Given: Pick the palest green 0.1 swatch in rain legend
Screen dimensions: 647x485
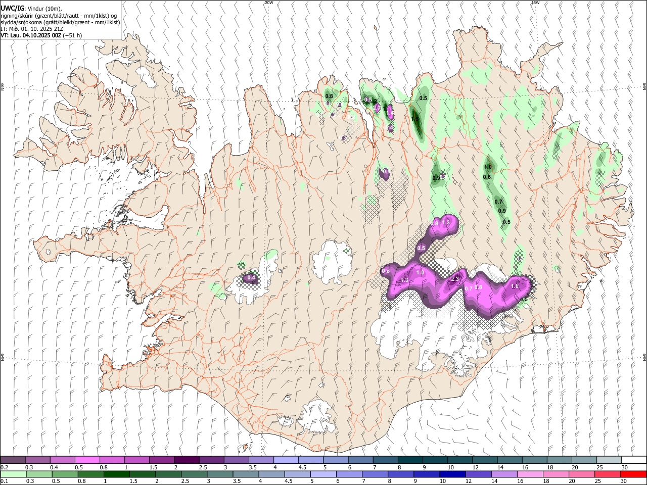Looking at the screenshot, I should coord(13,474).
